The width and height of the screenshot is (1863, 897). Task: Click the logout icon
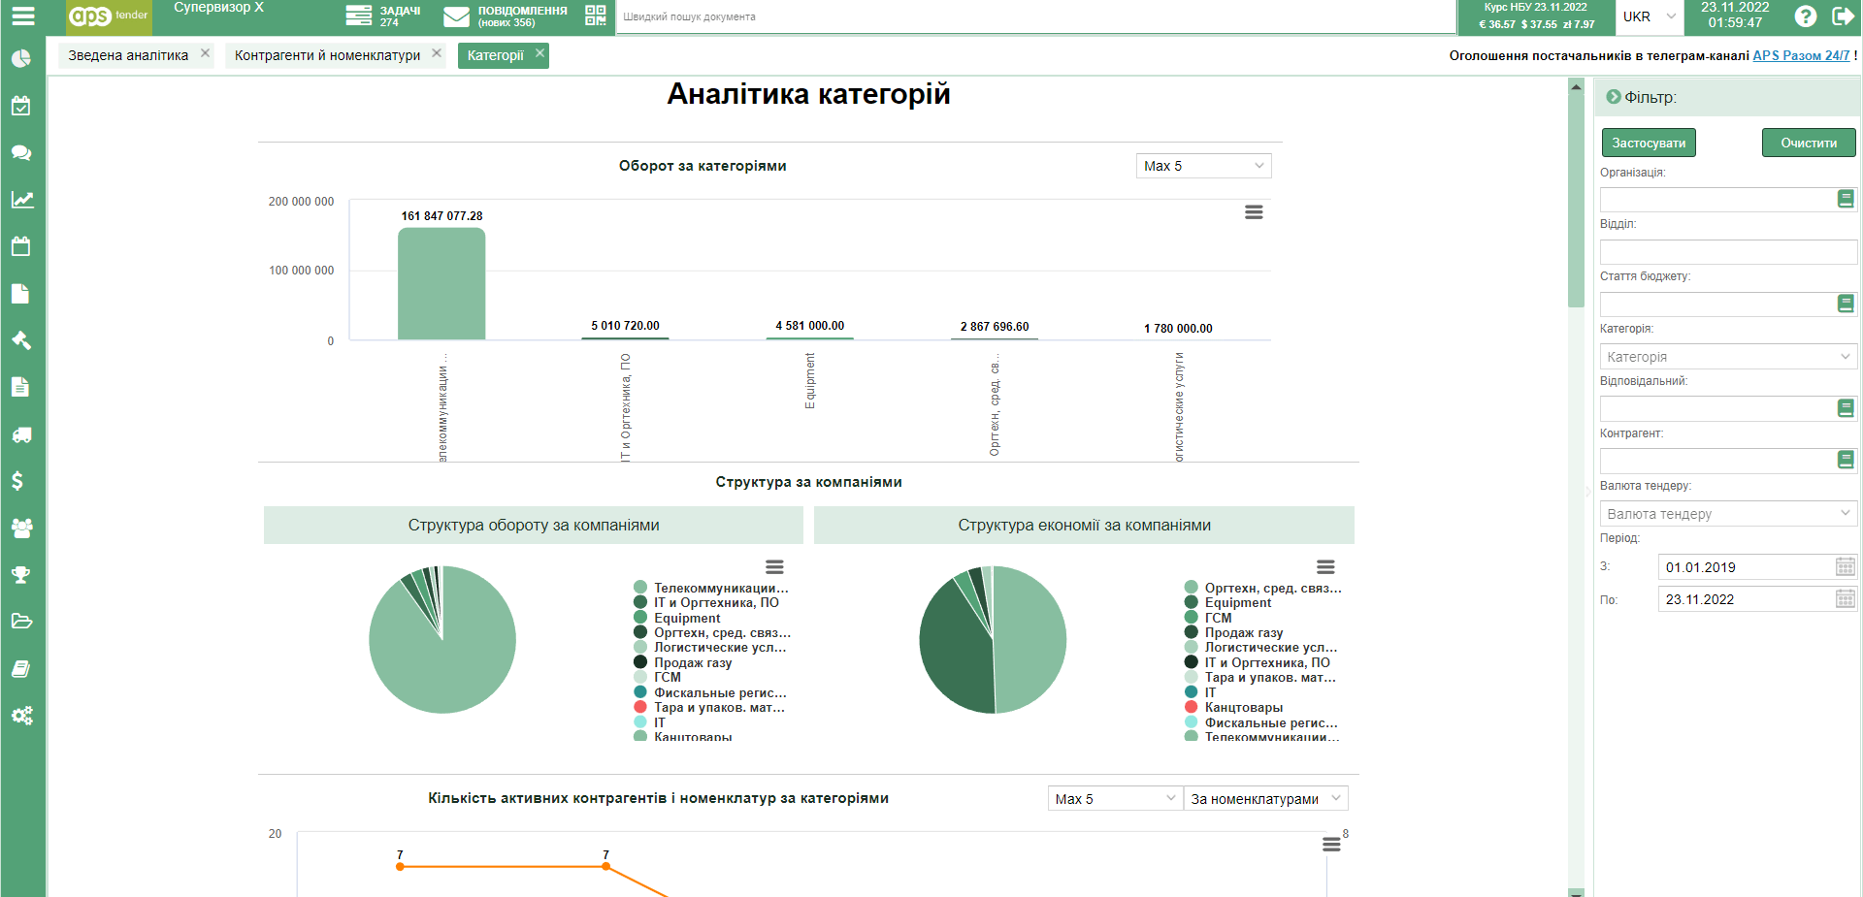click(1843, 16)
